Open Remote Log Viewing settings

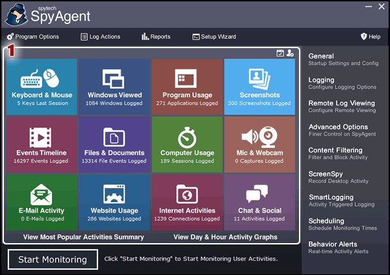pos(342,107)
